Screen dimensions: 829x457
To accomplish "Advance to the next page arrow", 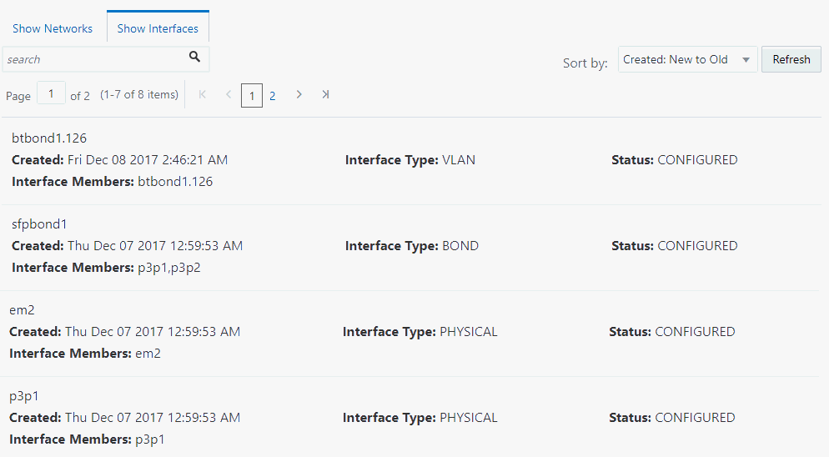I will tap(299, 95).
